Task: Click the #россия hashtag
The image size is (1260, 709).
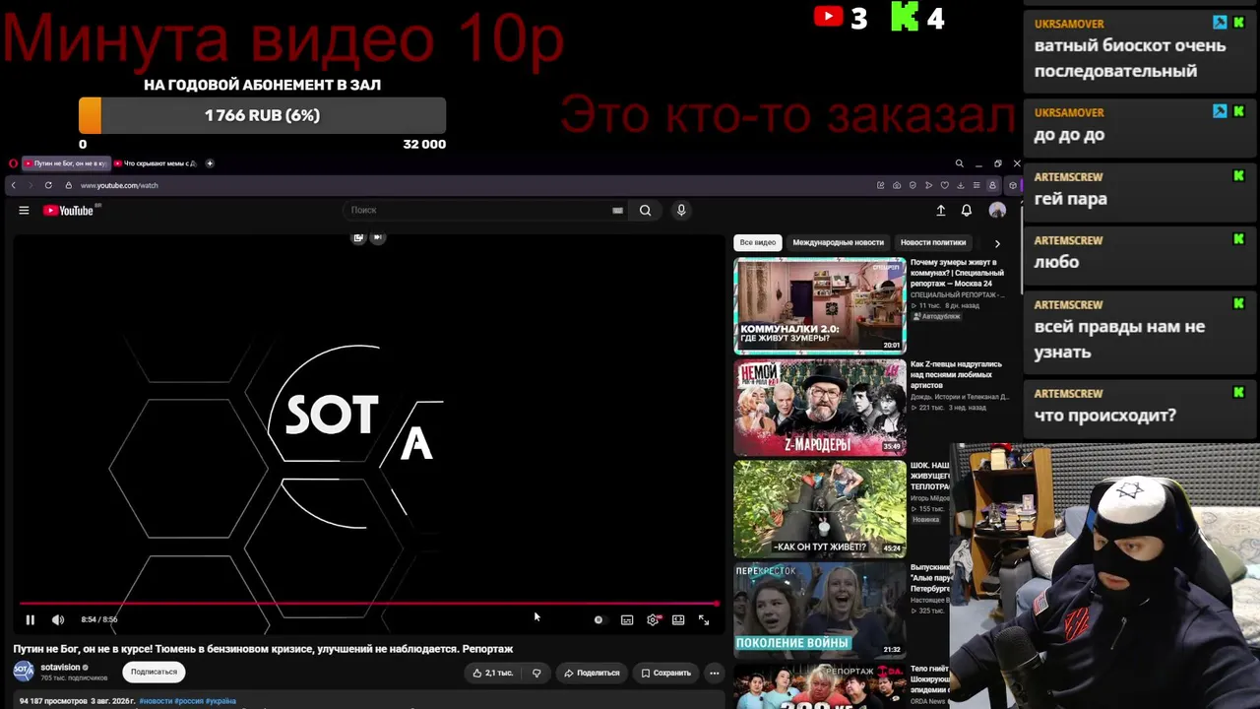Action: click(x=189, y=701)
